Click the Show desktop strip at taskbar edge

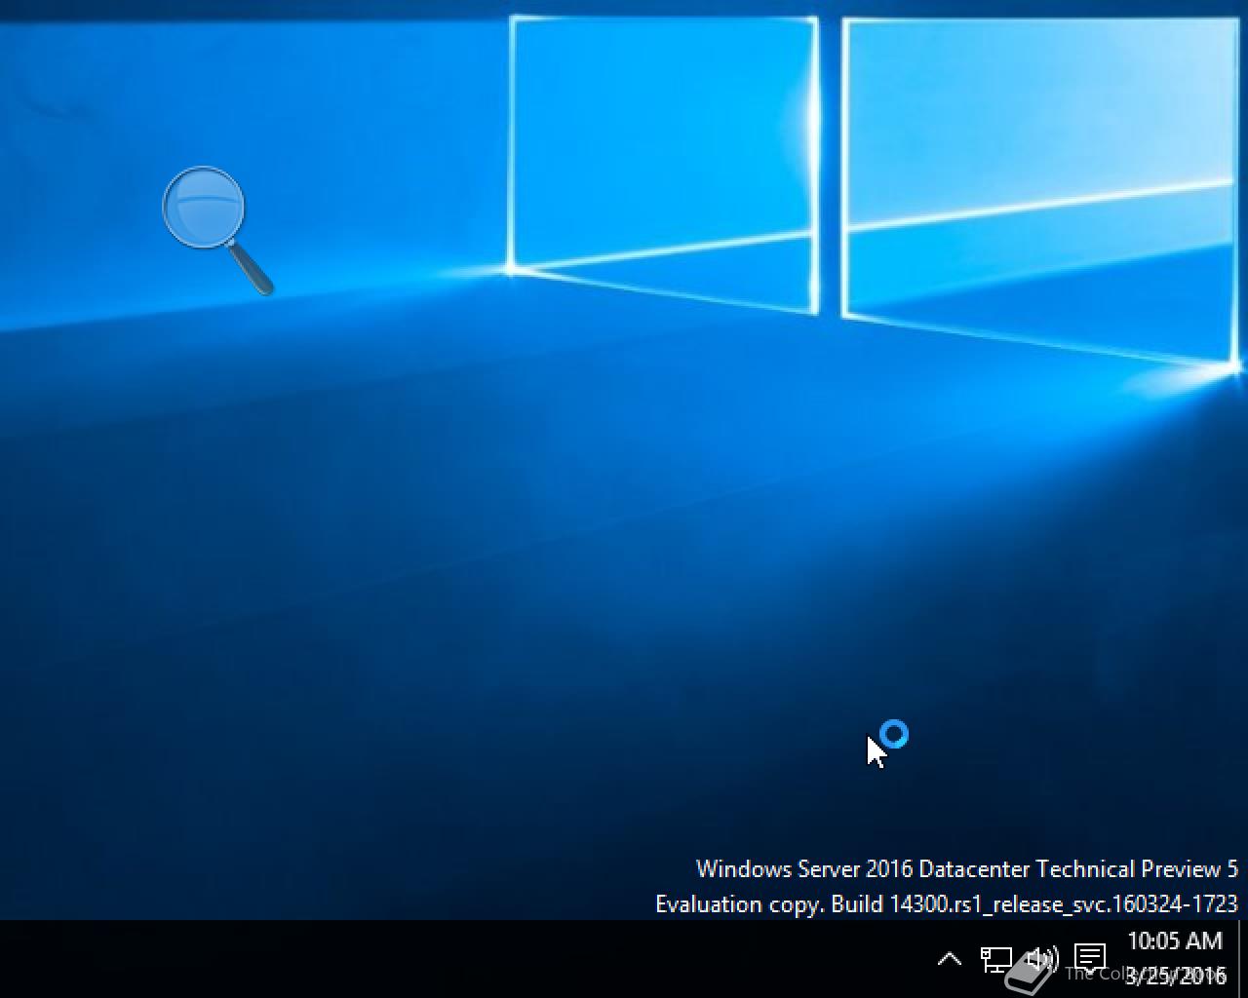click(x=1242, y=959)
